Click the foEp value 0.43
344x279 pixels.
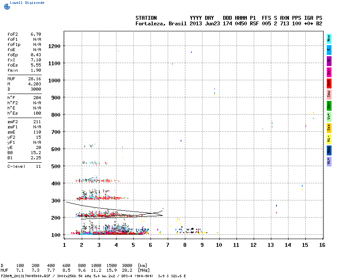(x=36, y=55)
